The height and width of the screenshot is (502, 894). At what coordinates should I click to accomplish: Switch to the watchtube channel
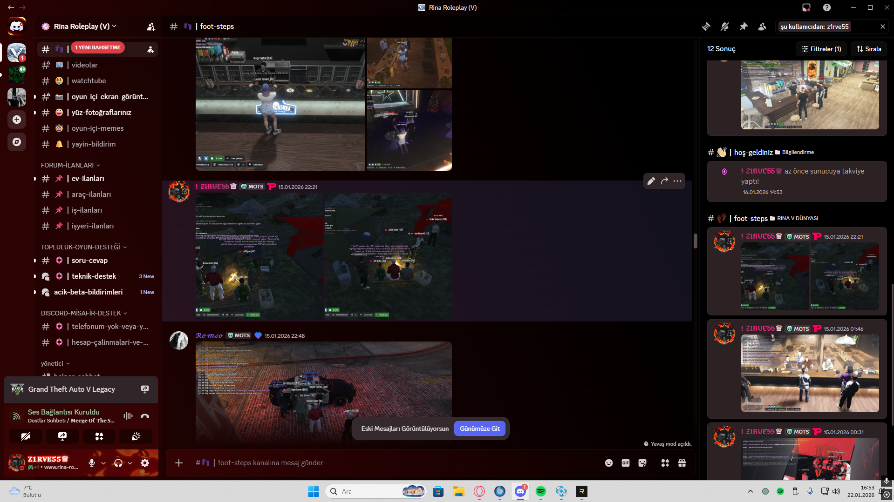(97, 81)
